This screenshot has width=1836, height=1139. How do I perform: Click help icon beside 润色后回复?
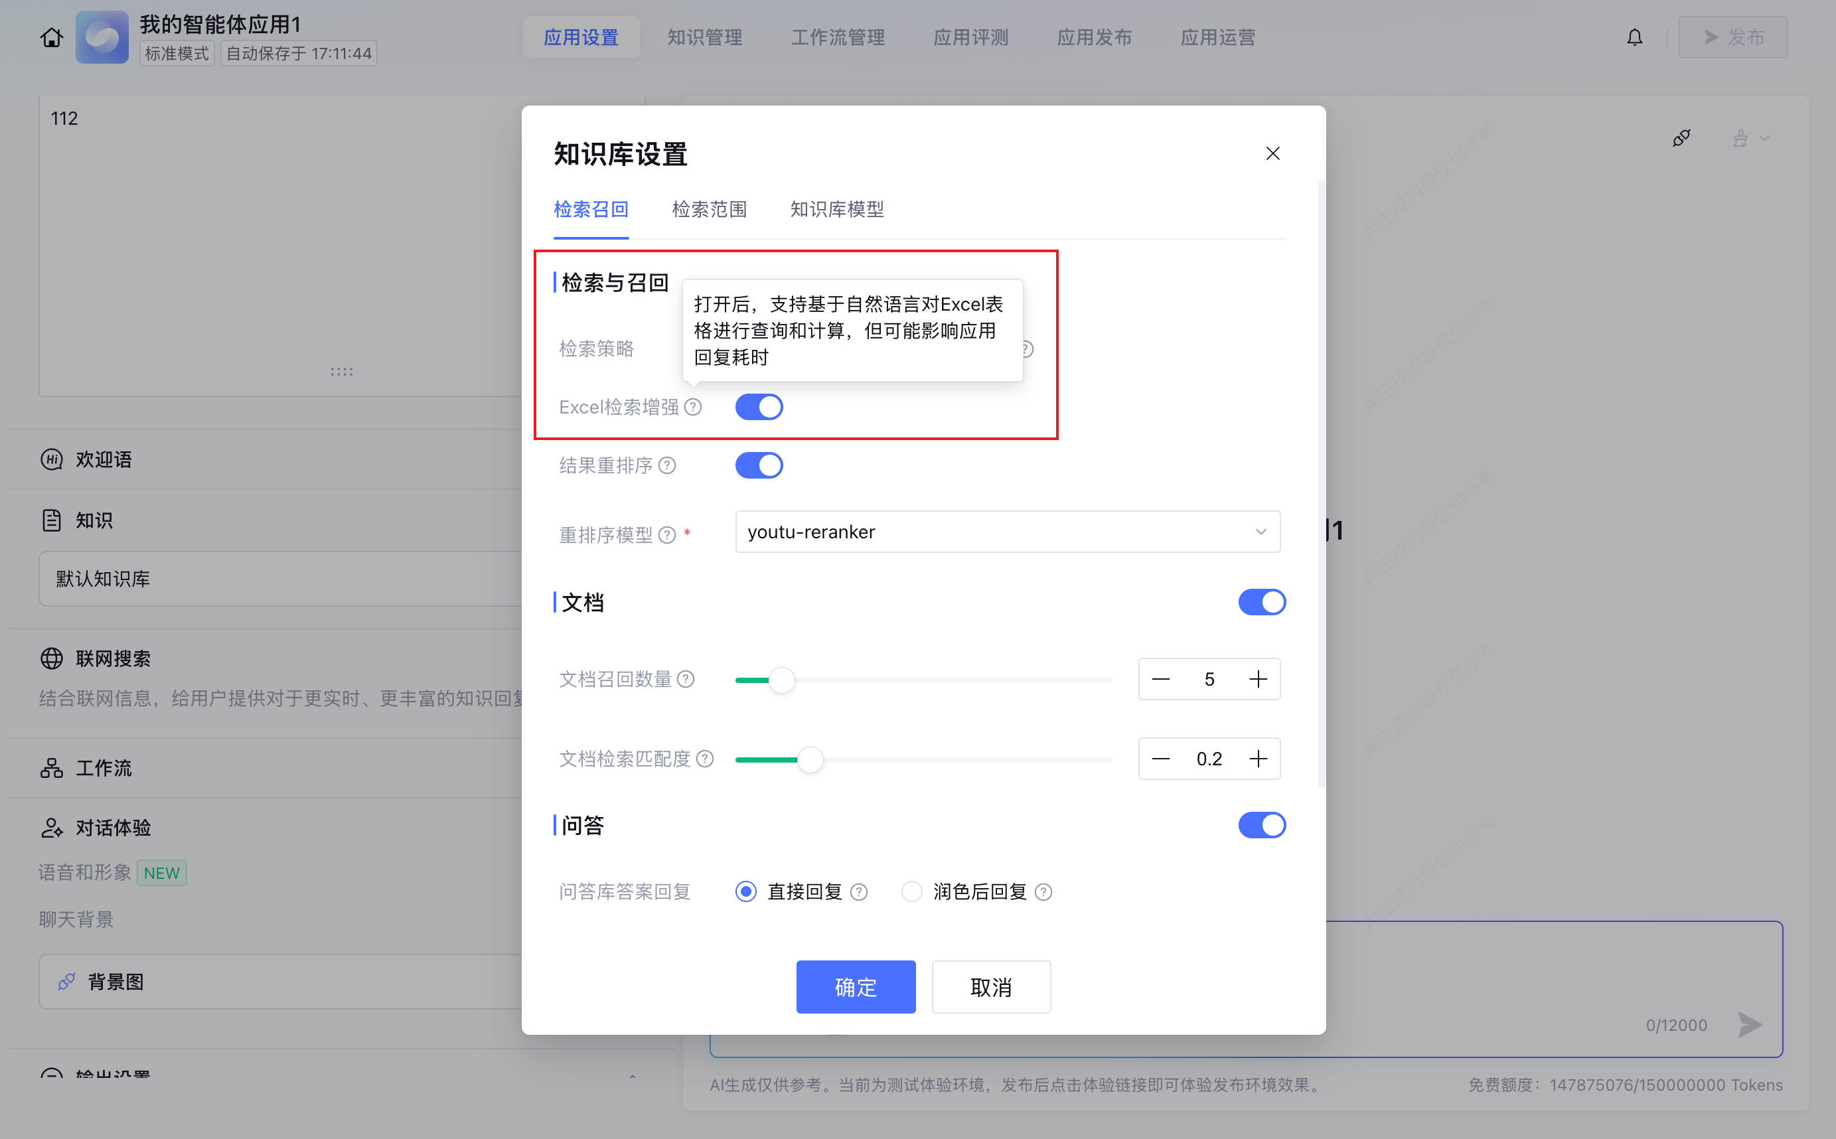[1043, 892]
